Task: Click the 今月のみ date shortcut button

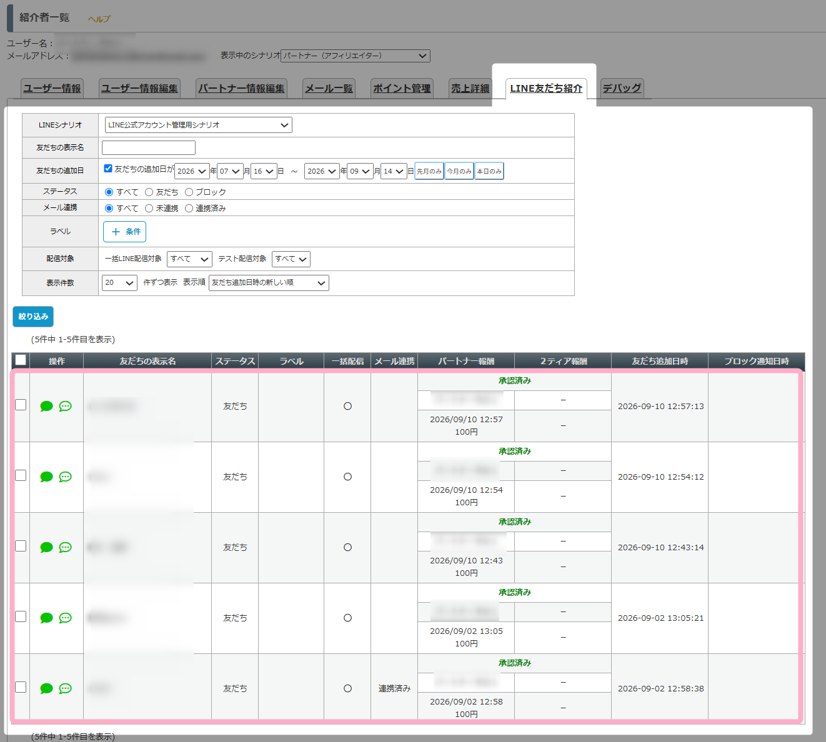Action: (x=459, y=171)
